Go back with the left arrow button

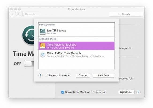(x=13, y=14)
